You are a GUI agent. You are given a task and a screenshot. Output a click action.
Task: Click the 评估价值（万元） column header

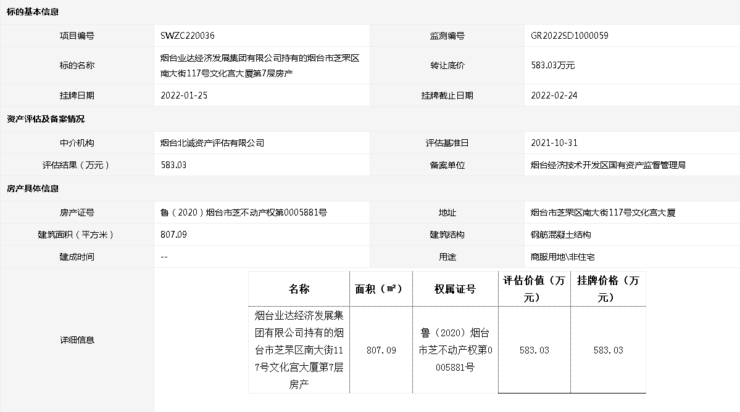pos(534,289)
